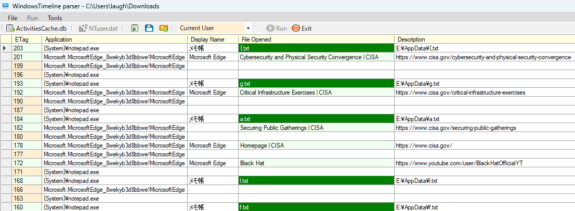This screenshot has width=575, height=211.
Task: Click the Exit toolbar button
Action: tap(302, 28)
